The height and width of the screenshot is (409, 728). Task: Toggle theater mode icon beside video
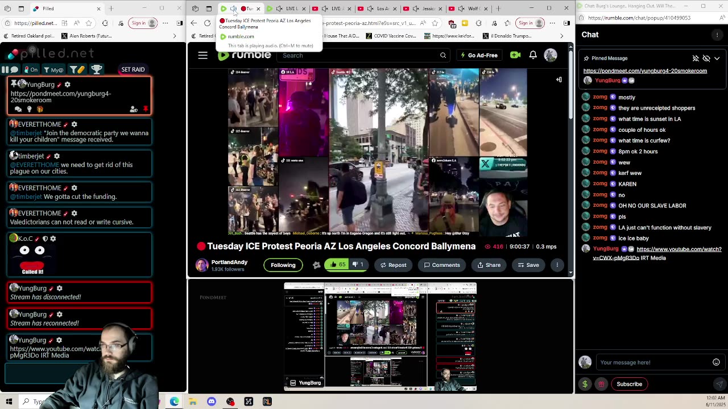coord(559,80)
